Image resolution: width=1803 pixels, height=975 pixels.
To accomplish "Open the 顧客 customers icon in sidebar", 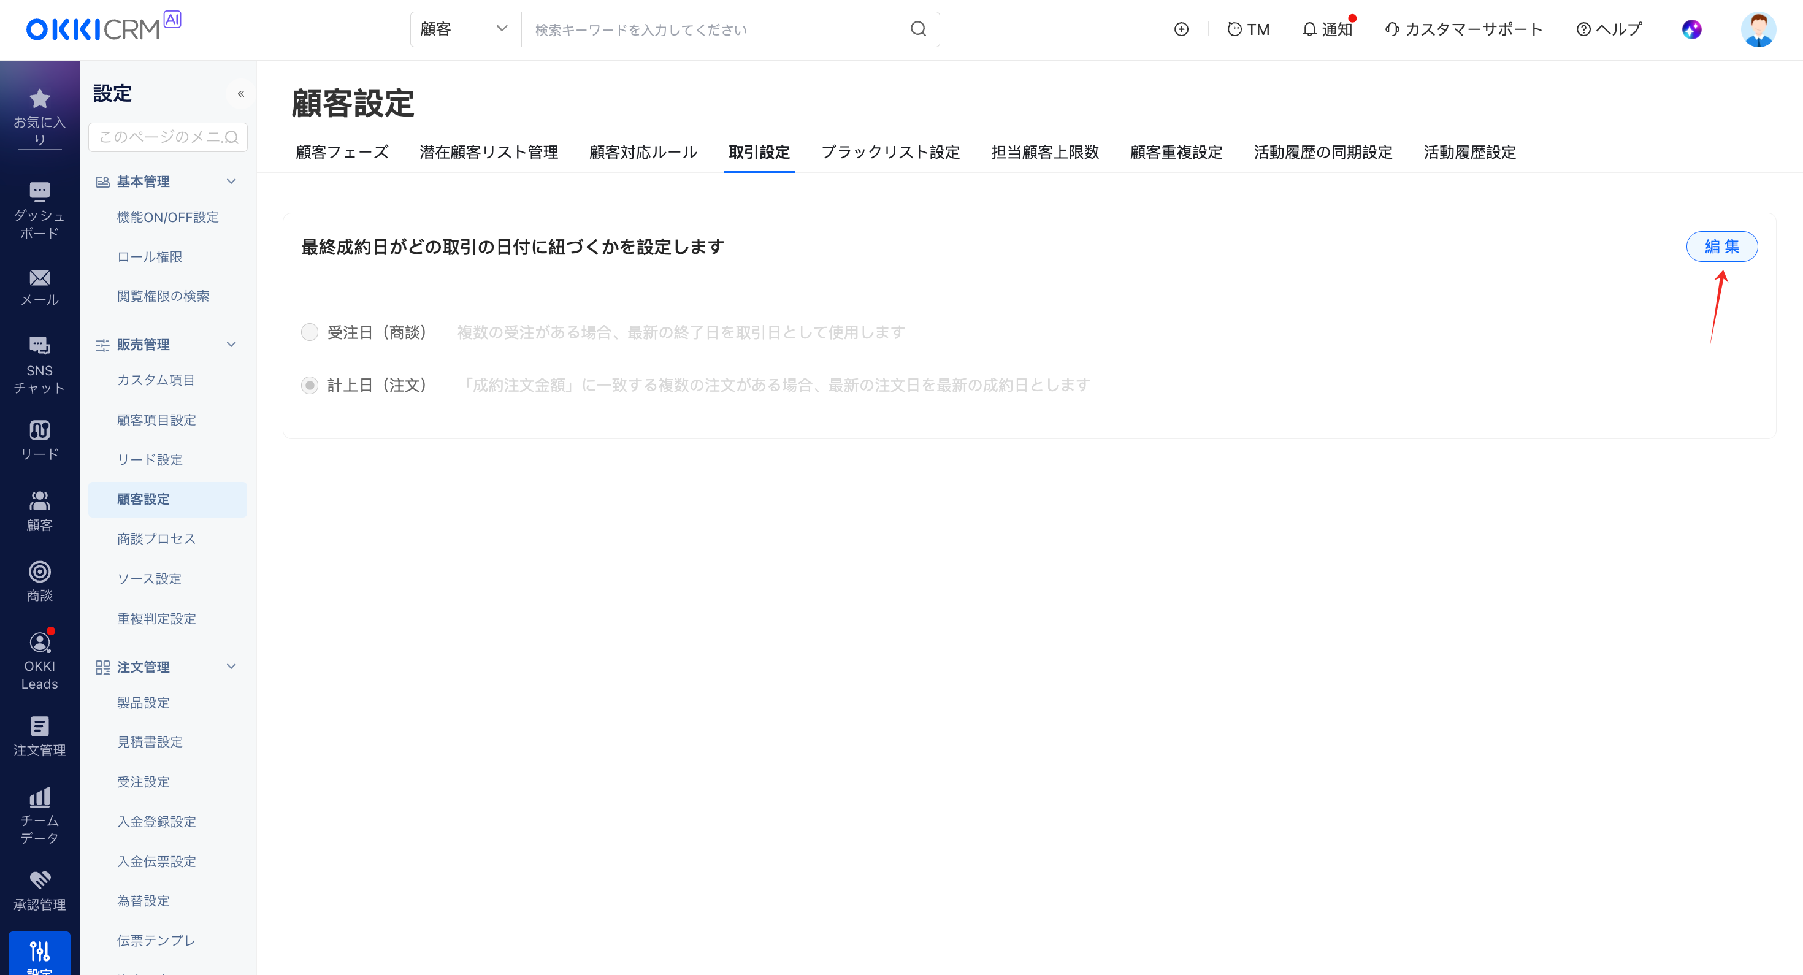I will pyautogui.click(x=39, y=500).
